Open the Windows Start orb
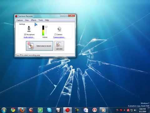 (4, 110)
